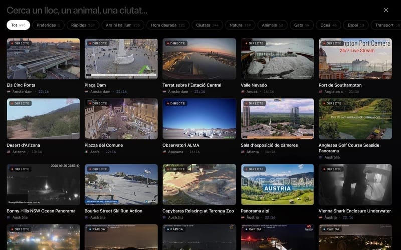Close the search overlay with the X
This screenshot has height=250, width=401.
tap(386, 10)
